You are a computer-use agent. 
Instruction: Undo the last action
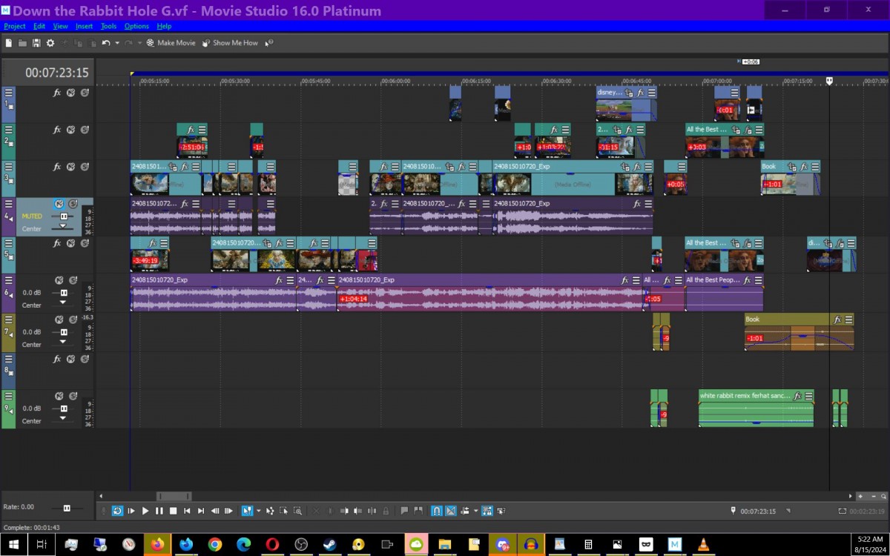[106, 43]
